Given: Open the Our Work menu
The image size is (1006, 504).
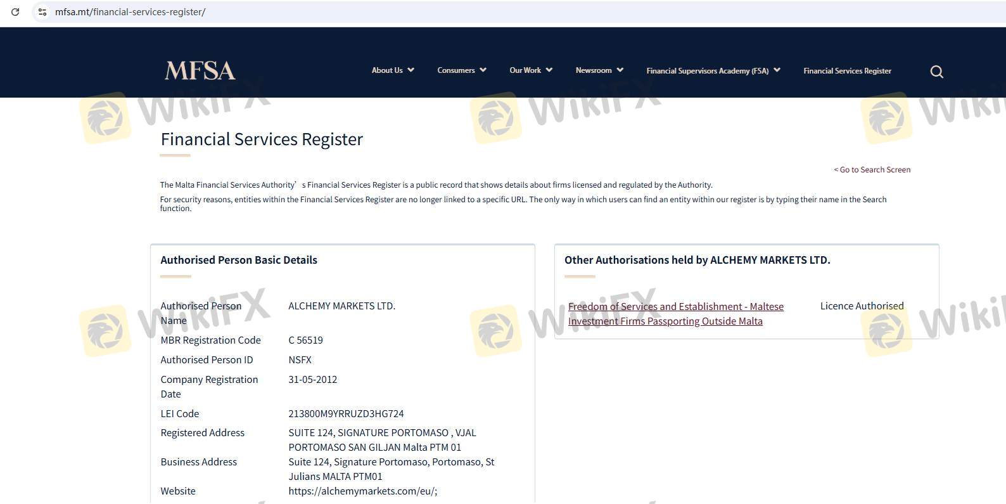Looking at the screenshot, I should coord(525,70).
